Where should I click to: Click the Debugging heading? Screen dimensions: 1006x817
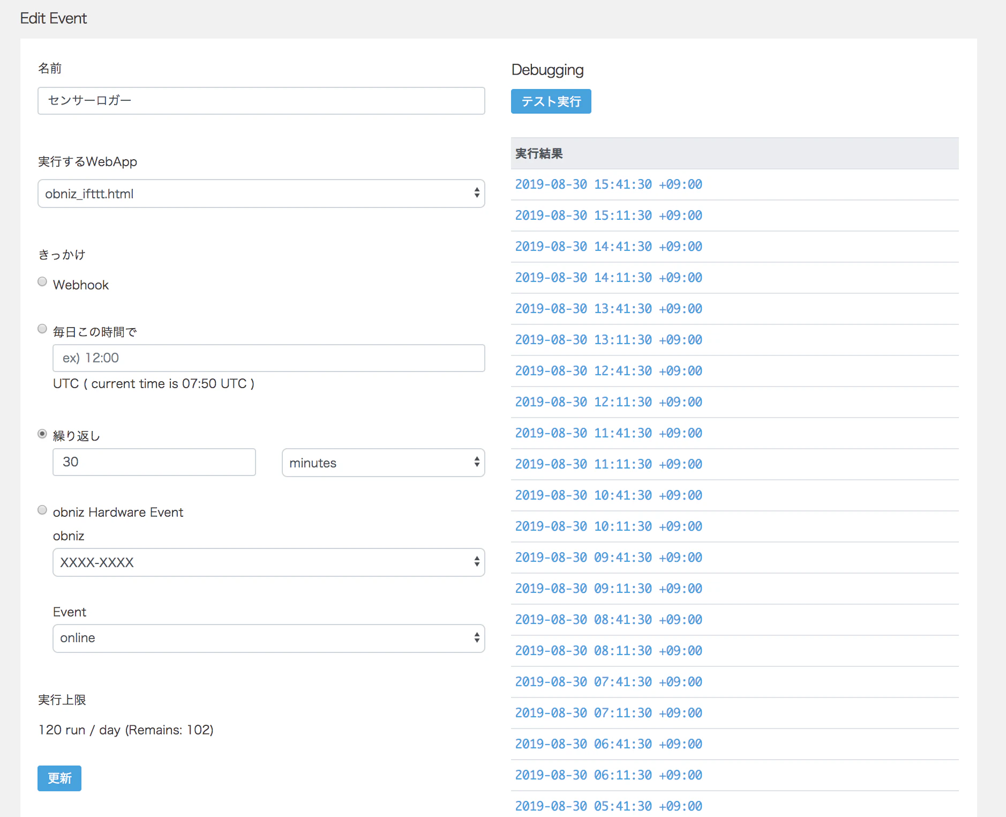pos(547,70)
